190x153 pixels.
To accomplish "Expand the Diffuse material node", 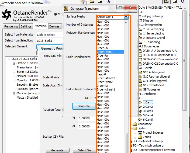I will pos(14,63).
